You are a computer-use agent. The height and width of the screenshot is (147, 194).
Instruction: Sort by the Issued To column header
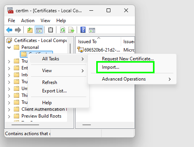coord(98,42)
